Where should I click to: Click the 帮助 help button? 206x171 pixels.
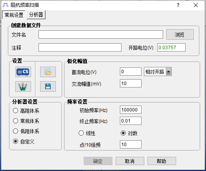(x=162, y=161)
